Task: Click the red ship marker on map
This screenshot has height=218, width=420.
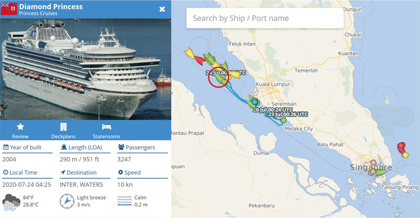Action: [199, 60]
